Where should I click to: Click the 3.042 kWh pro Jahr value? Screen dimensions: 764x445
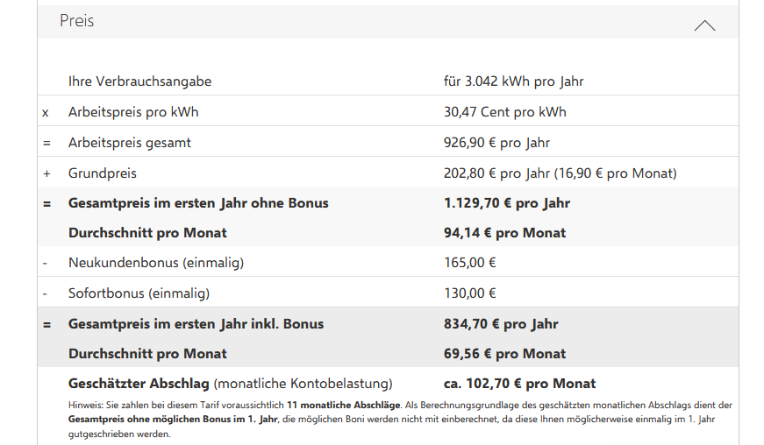pos(513,81)
